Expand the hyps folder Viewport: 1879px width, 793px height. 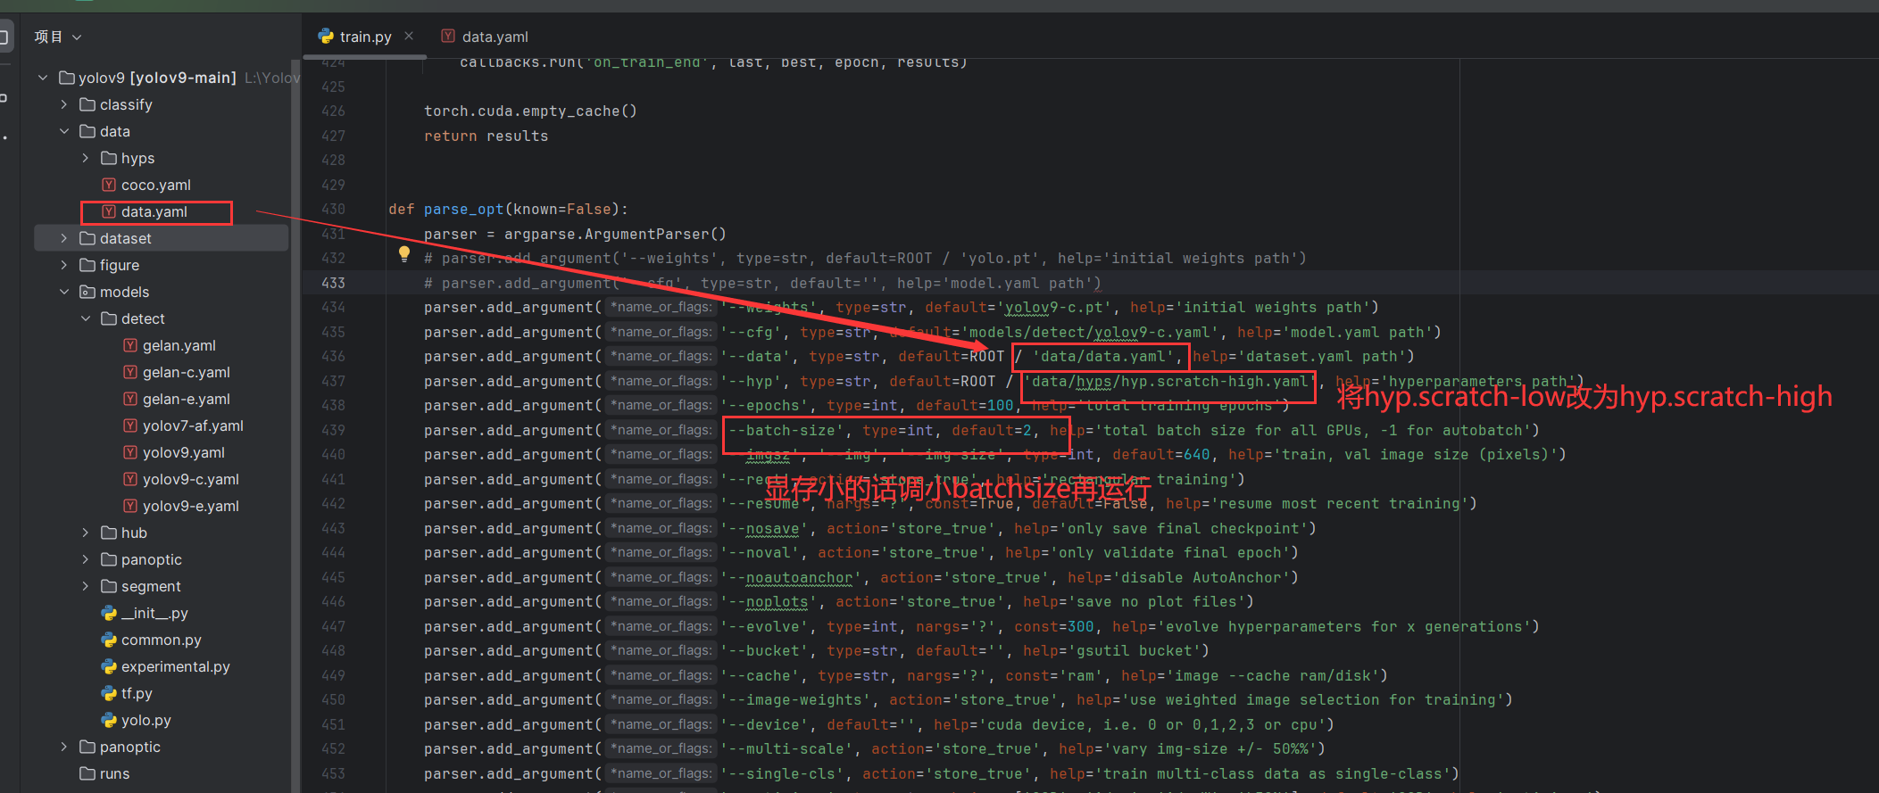[x=86, y=158]
